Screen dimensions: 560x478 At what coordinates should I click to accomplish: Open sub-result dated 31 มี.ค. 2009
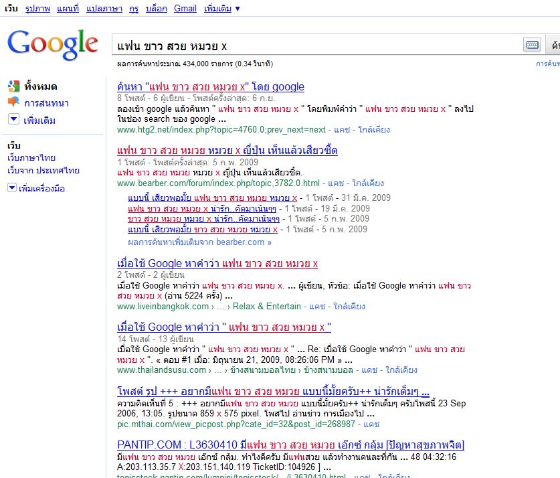coord(212,198)
